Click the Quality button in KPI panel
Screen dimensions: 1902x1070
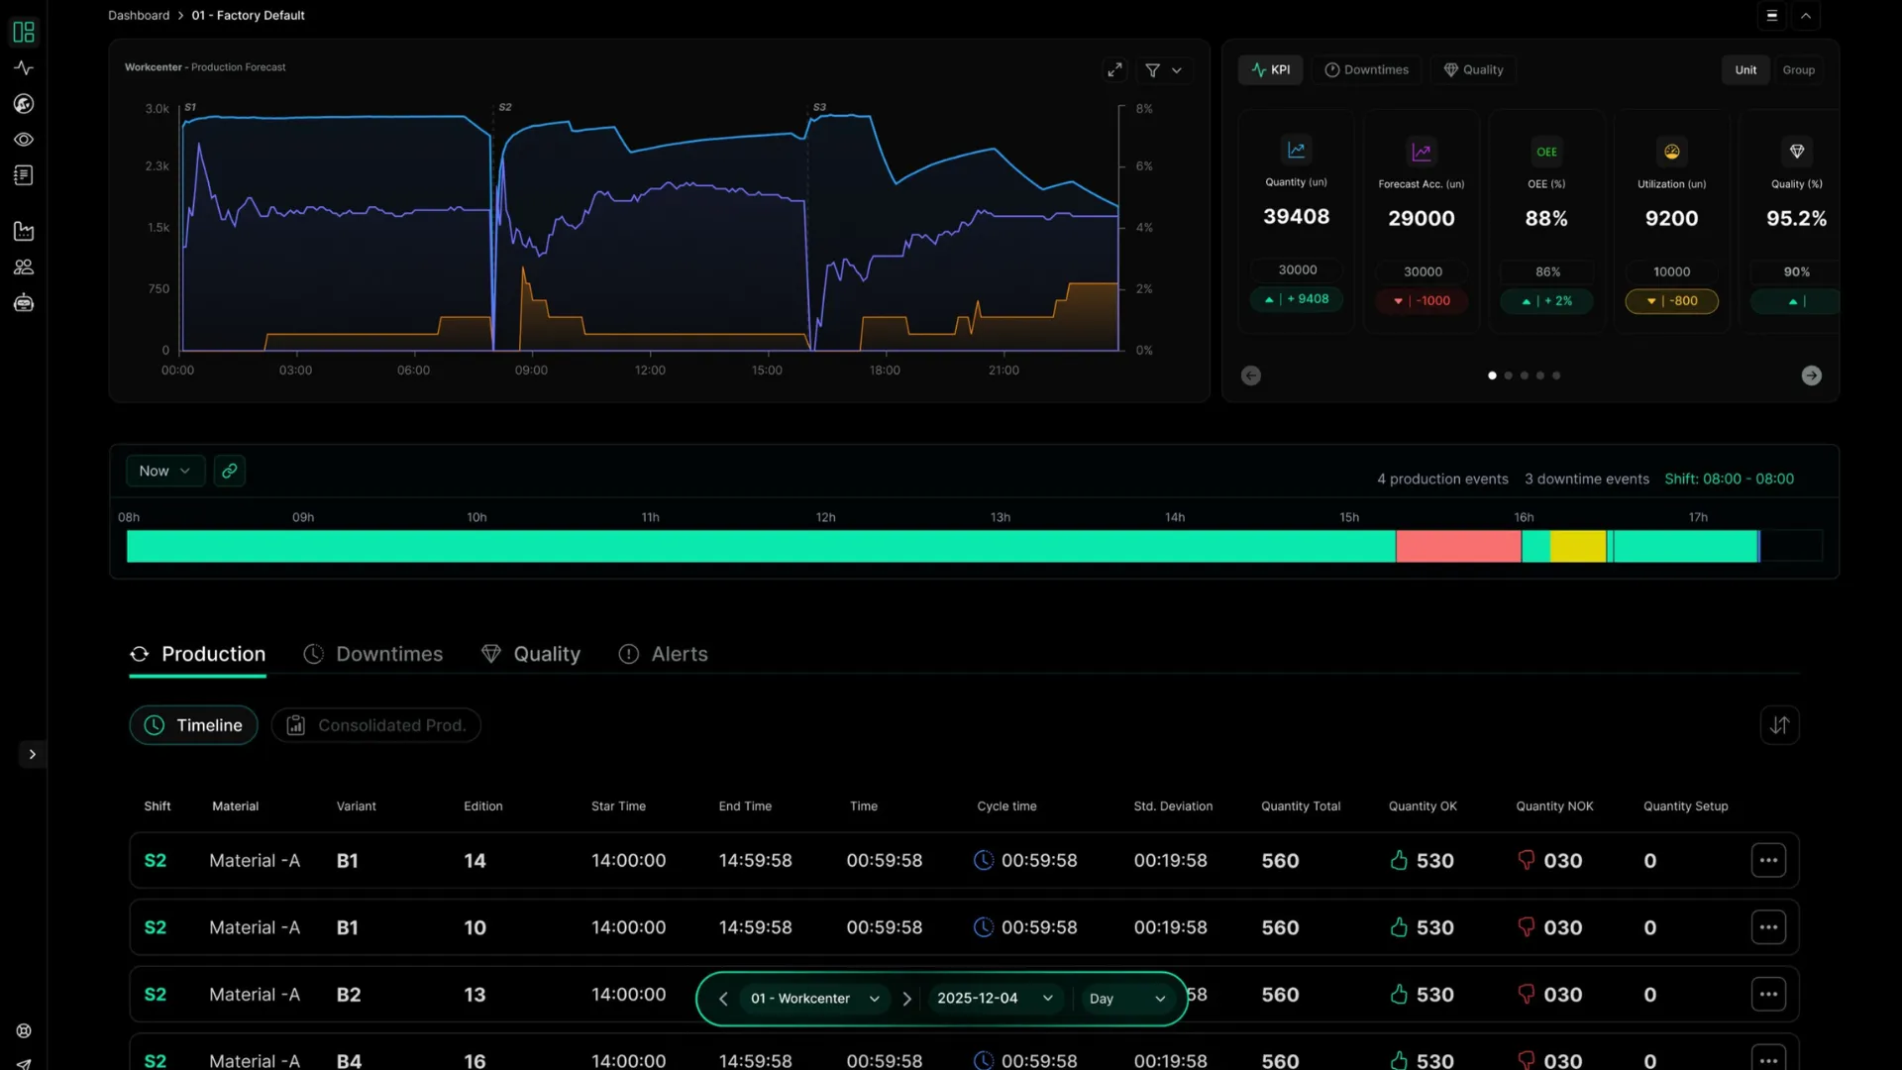pos(1473,69)
